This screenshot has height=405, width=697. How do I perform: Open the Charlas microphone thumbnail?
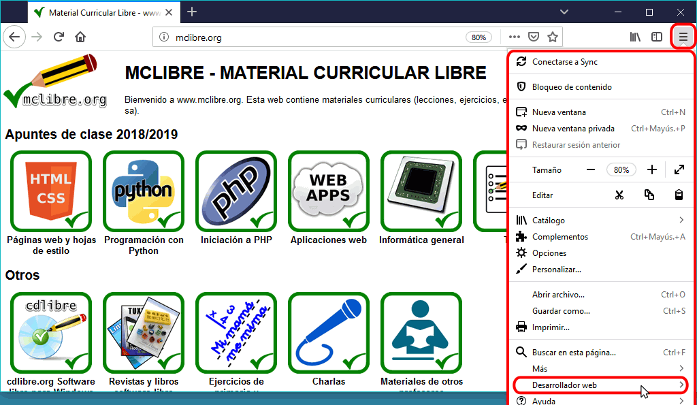pos(329,333)
